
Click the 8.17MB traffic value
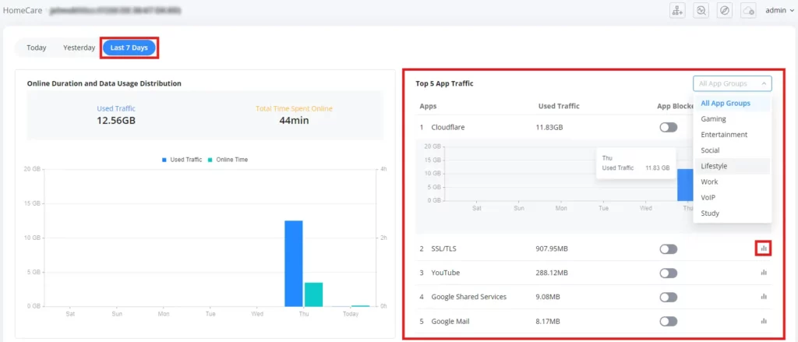click(548, 321)
